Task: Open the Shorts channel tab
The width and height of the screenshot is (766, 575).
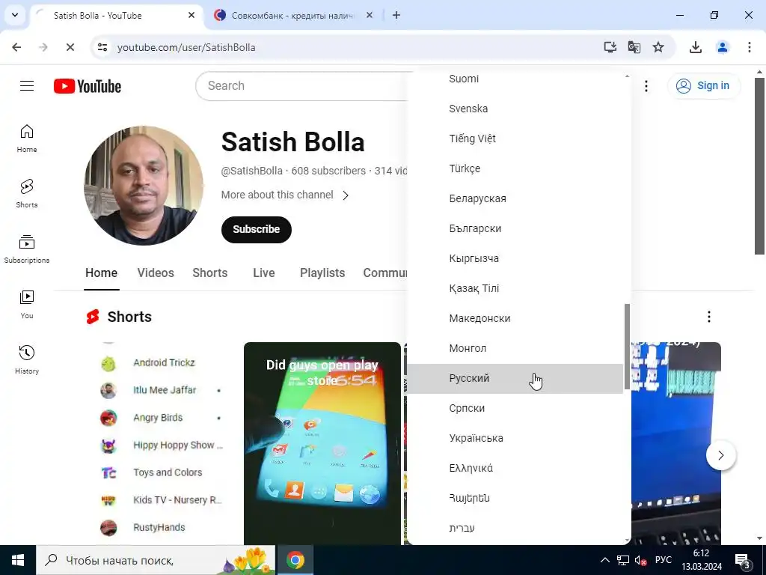Action: click(x=210, y=273)
